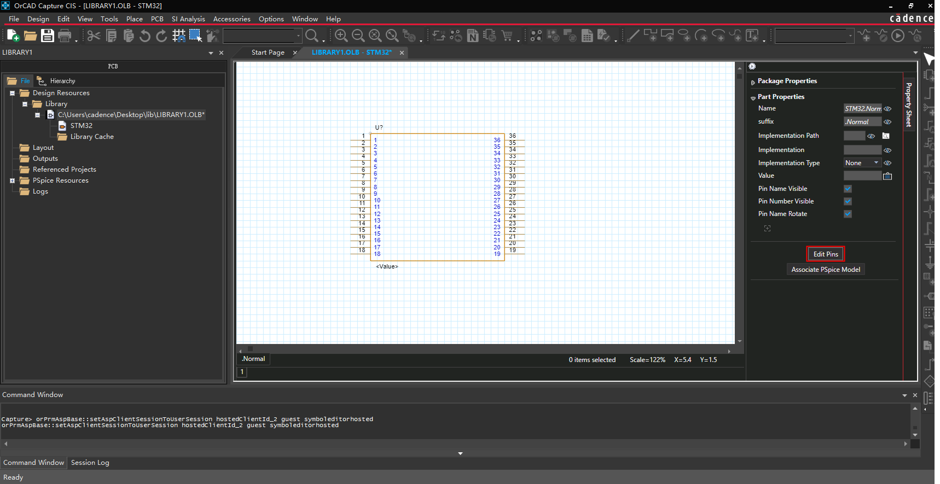Open the SI Analysis menu
The image size is (940, 484).
pos(188,19)
